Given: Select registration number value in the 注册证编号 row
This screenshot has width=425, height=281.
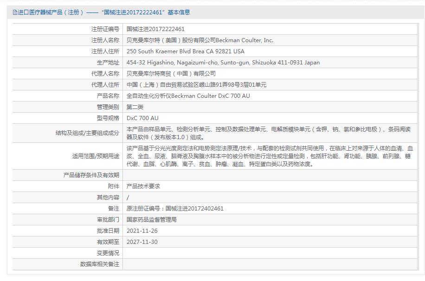Looking at the screenshot, I should (x=155, y=29).
